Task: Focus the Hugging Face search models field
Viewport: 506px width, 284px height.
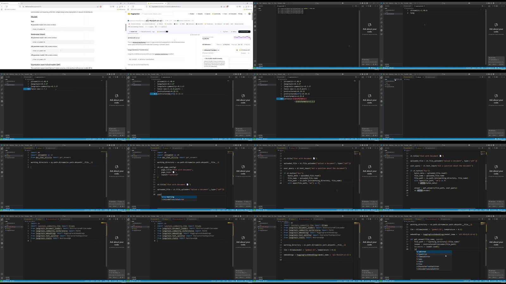Action: coord(157,14)
